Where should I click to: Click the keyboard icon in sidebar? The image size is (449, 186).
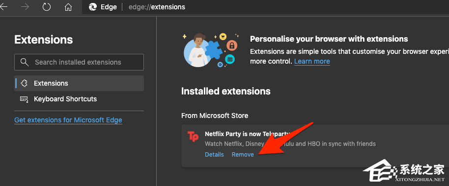[24, 99]
